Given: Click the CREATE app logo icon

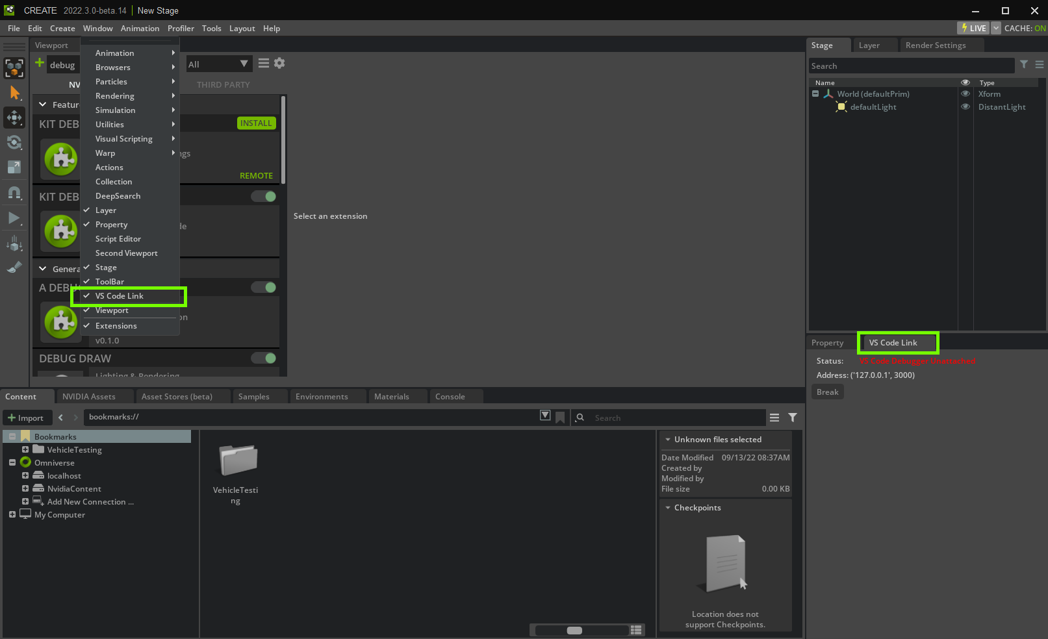Looking at the screenshot, I should 10,10.
